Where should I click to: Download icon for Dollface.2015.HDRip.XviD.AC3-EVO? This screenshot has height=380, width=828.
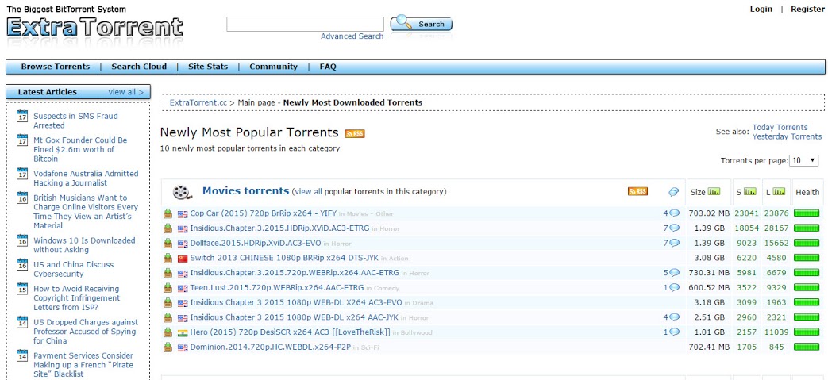point(168,244)
